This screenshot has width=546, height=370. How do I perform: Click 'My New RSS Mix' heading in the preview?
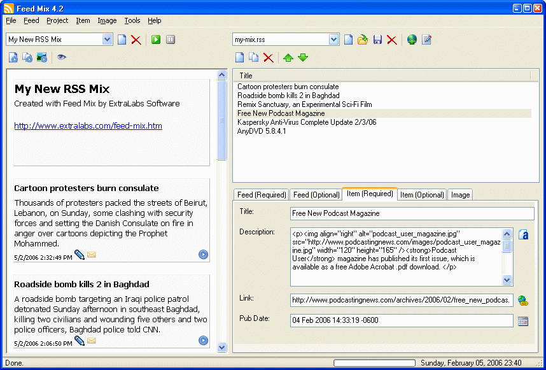pyautogui.click(x=62, y=89)
